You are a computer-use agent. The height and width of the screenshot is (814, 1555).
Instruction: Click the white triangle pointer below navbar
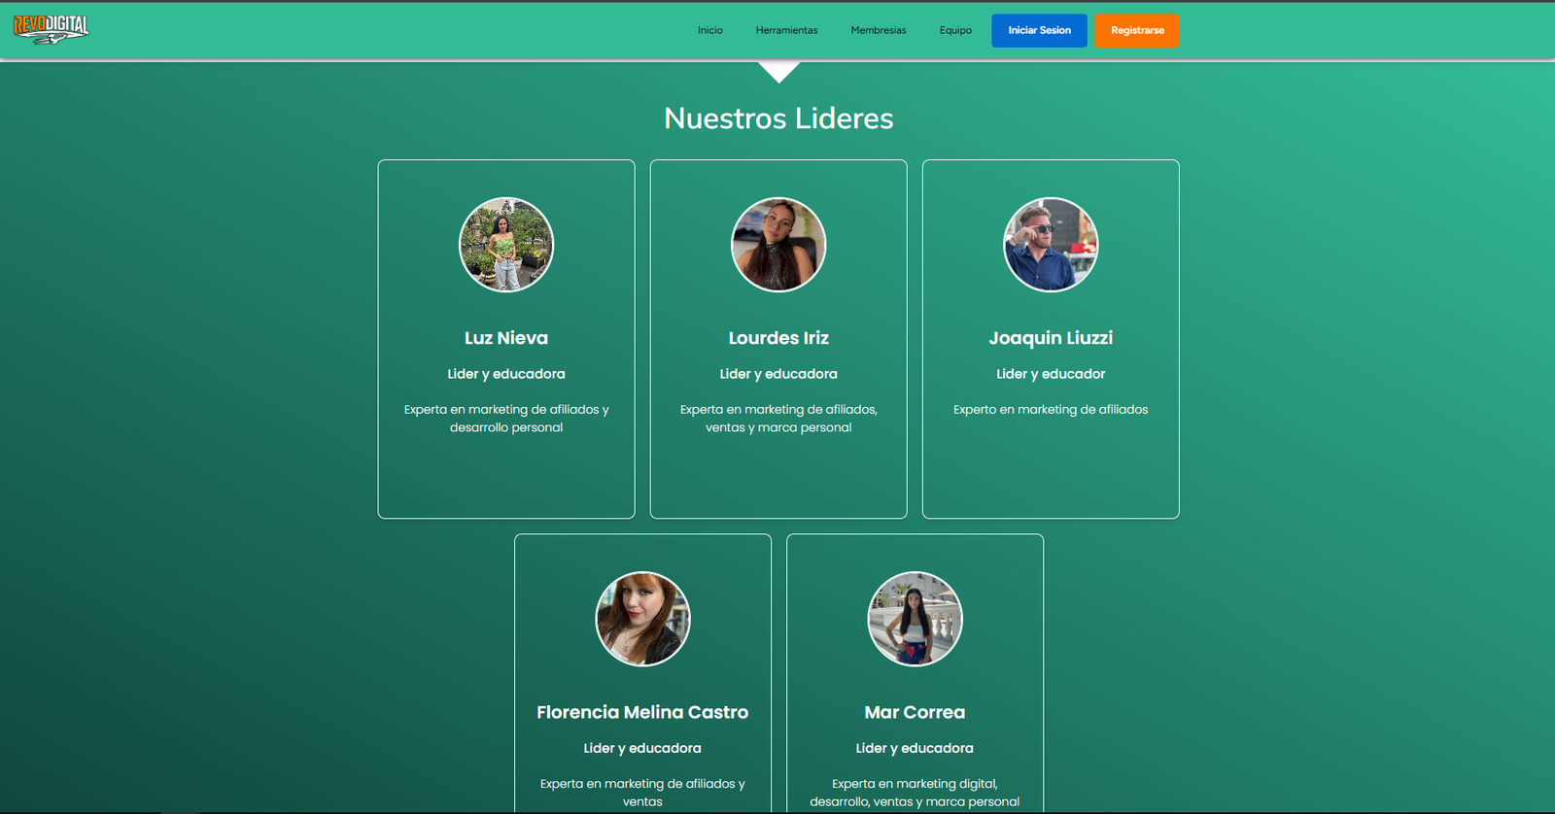coord(778,71)
